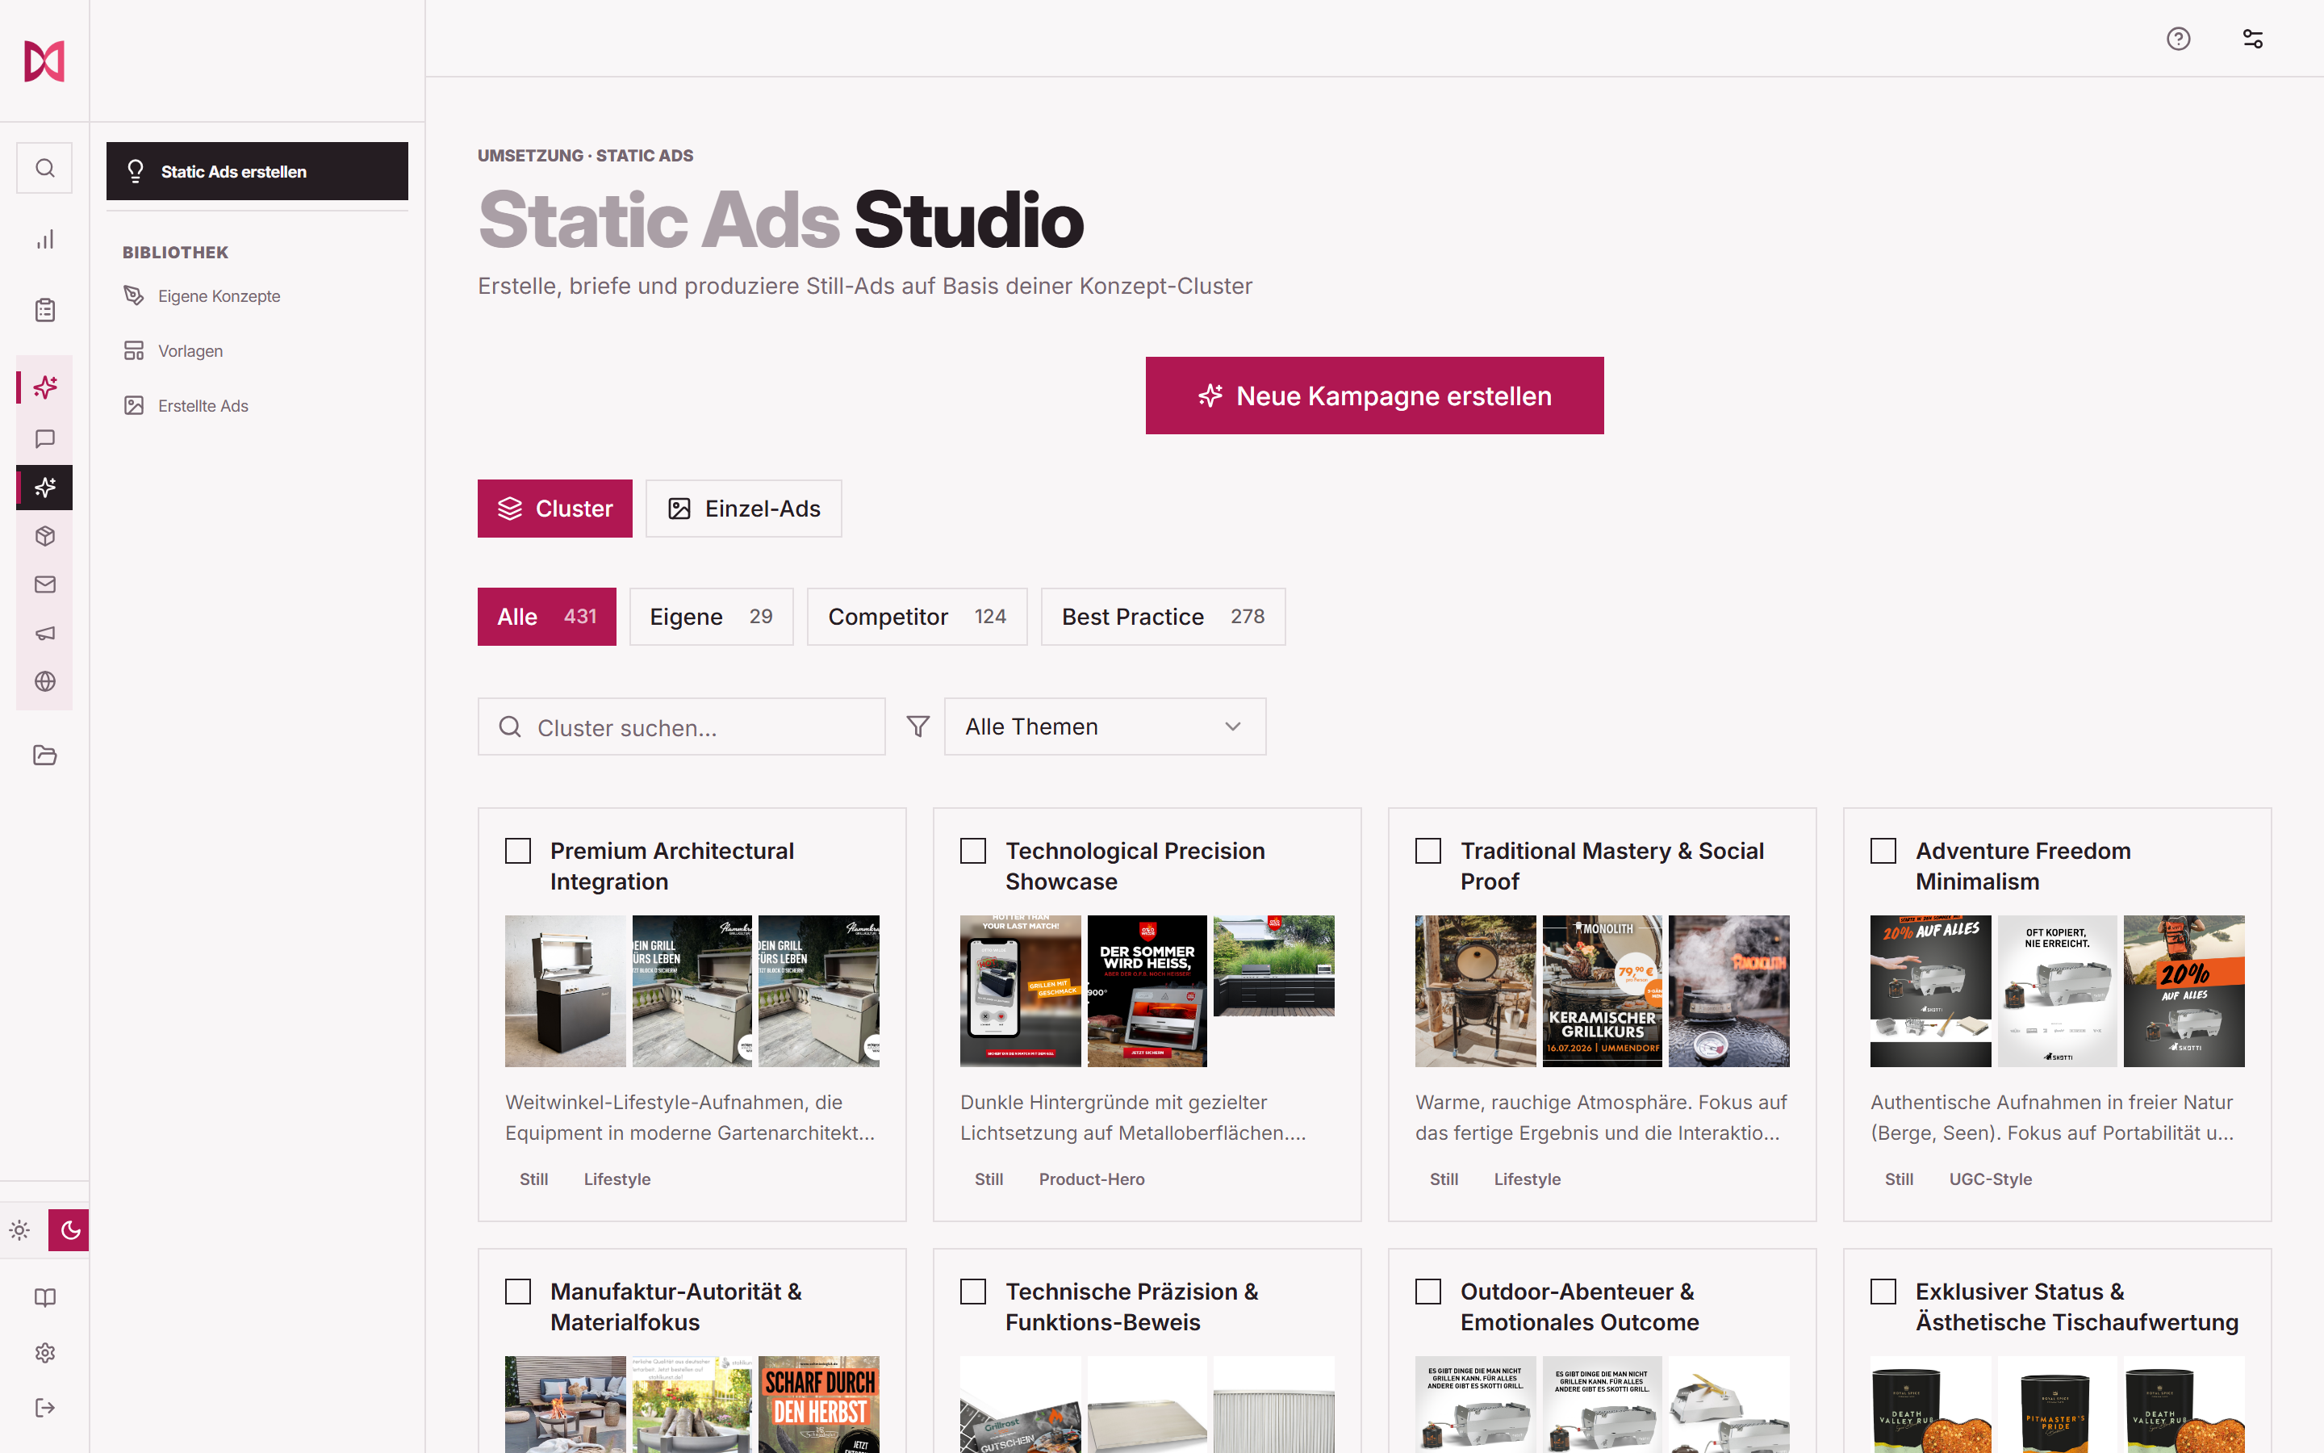Select the pink sparkle icon in the sidebar
This screenshot has width=2324, height=1453.
[x=44, y=387]
